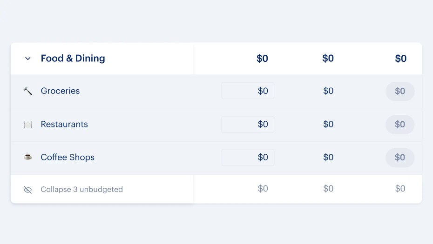The height and width of the screenshot is (244, 433).
Task: Open the Coffee Shops category
Action: click(68, 158)
